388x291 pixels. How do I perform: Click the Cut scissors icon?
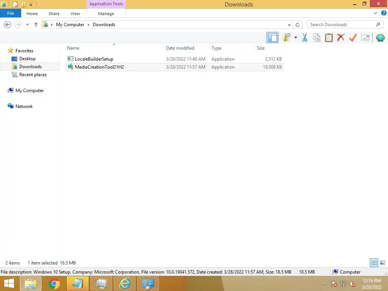pos(305,38)
